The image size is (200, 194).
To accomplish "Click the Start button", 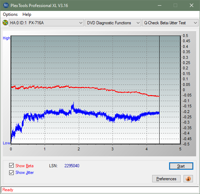I will [x=181, y=166].
